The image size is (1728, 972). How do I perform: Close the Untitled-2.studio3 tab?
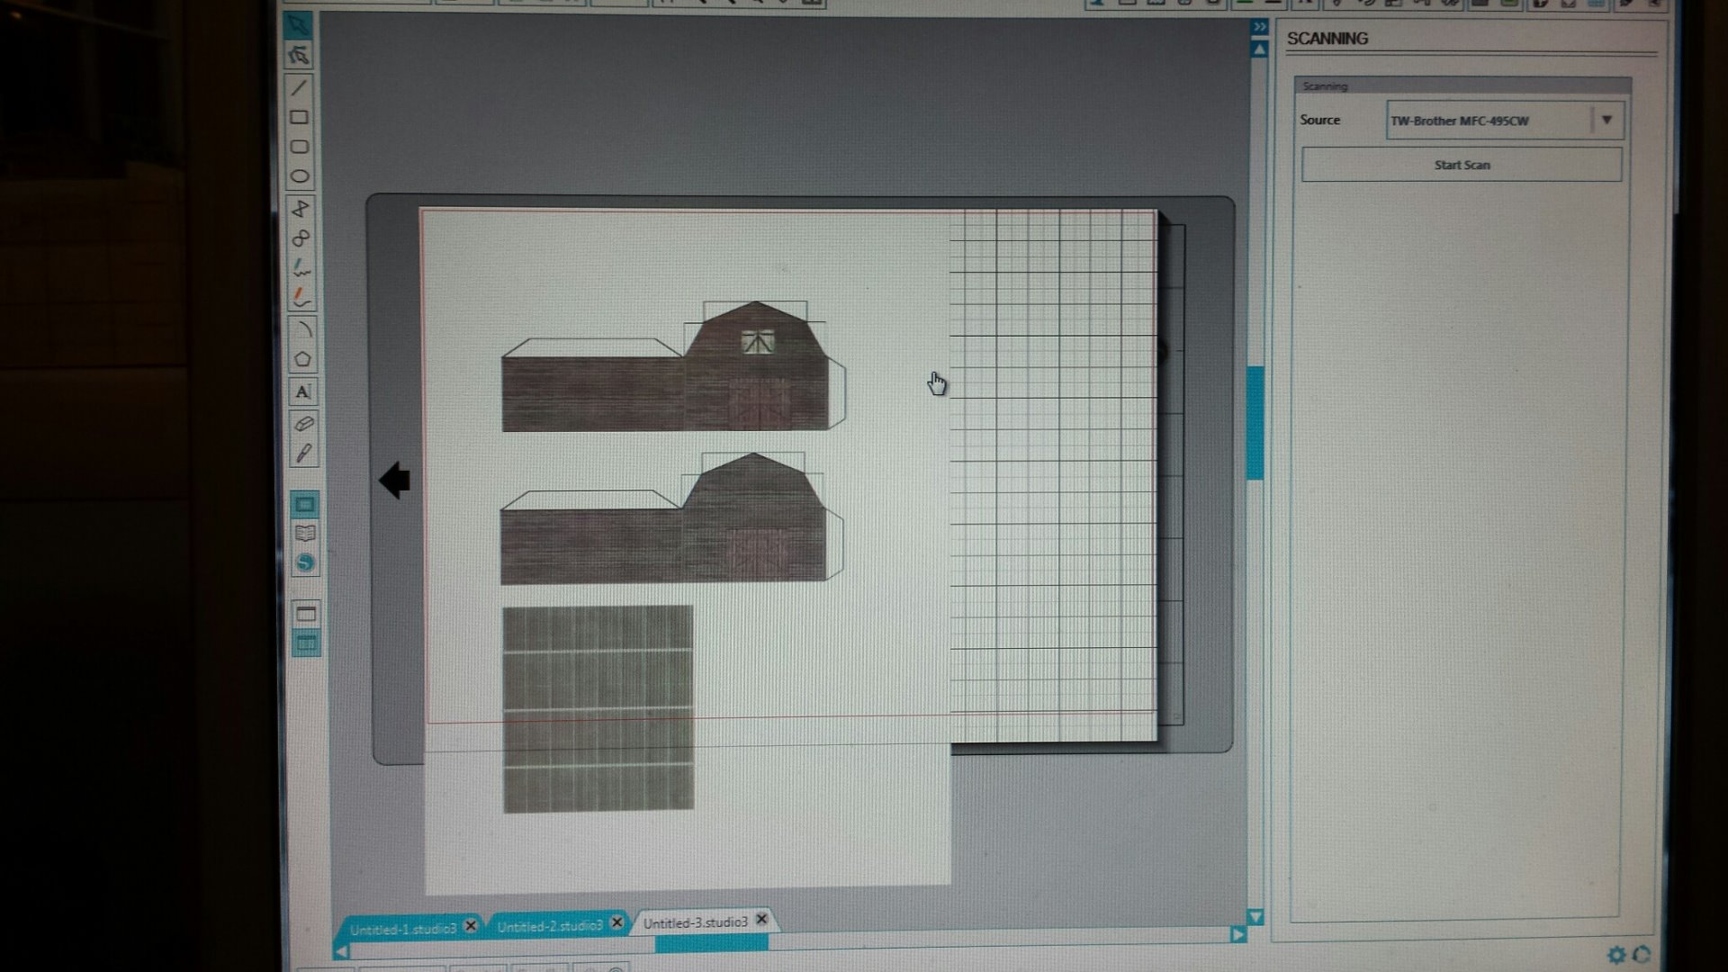tap(617, 922)
